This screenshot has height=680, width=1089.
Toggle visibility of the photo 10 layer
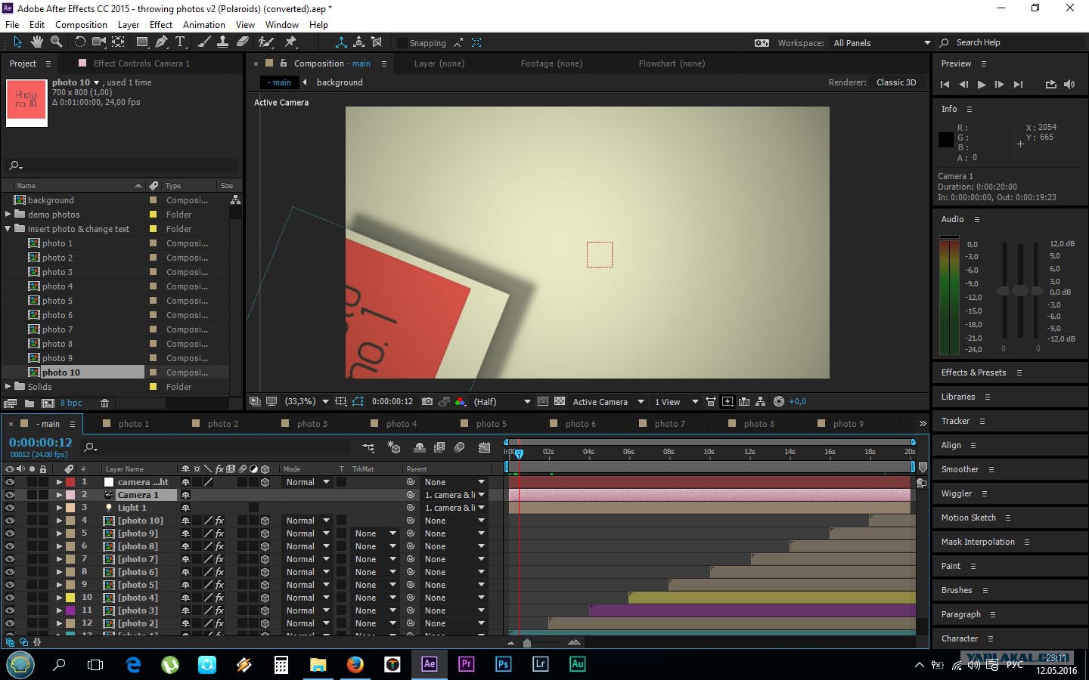pyautogui.click(x=10, y=521)
